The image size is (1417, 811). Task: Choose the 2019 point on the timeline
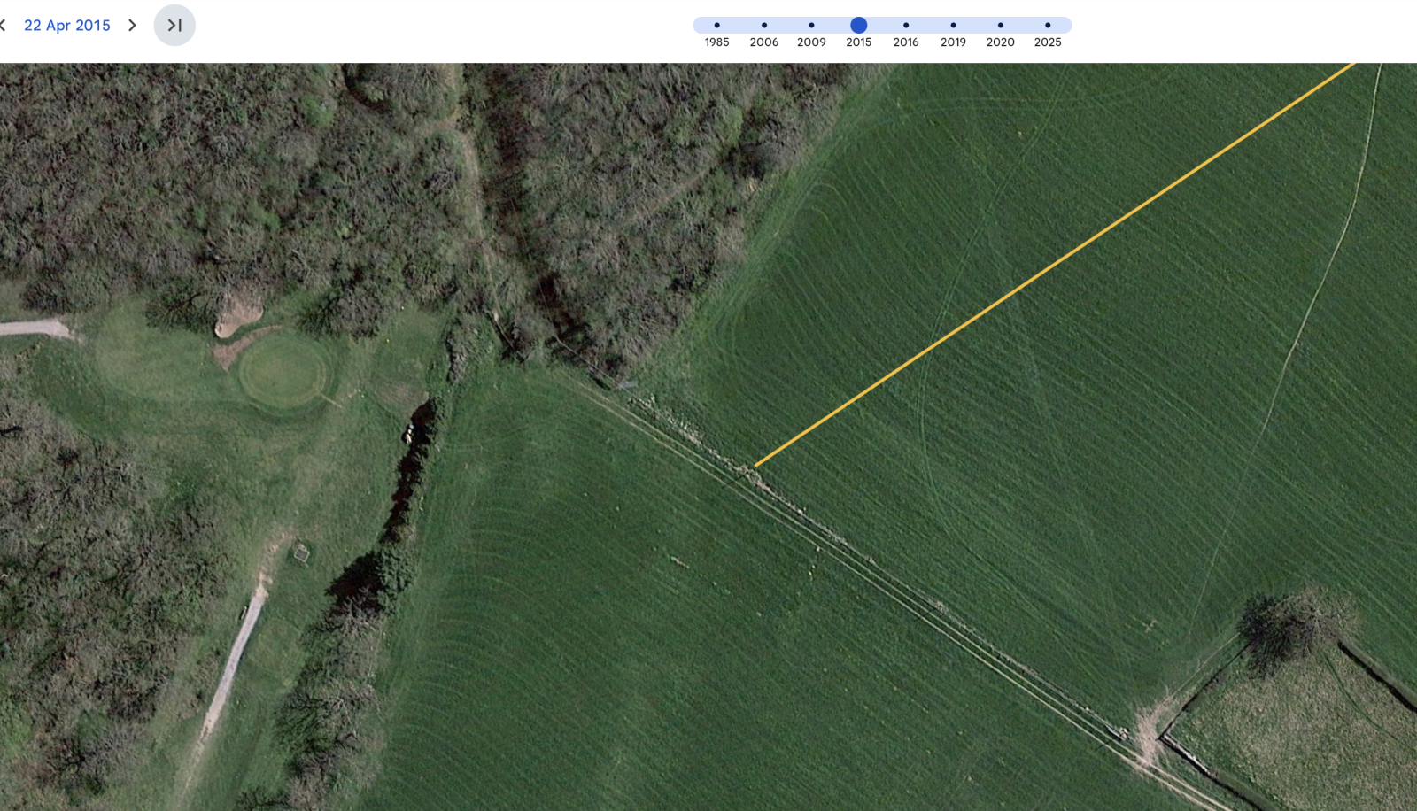click(953, 26)
